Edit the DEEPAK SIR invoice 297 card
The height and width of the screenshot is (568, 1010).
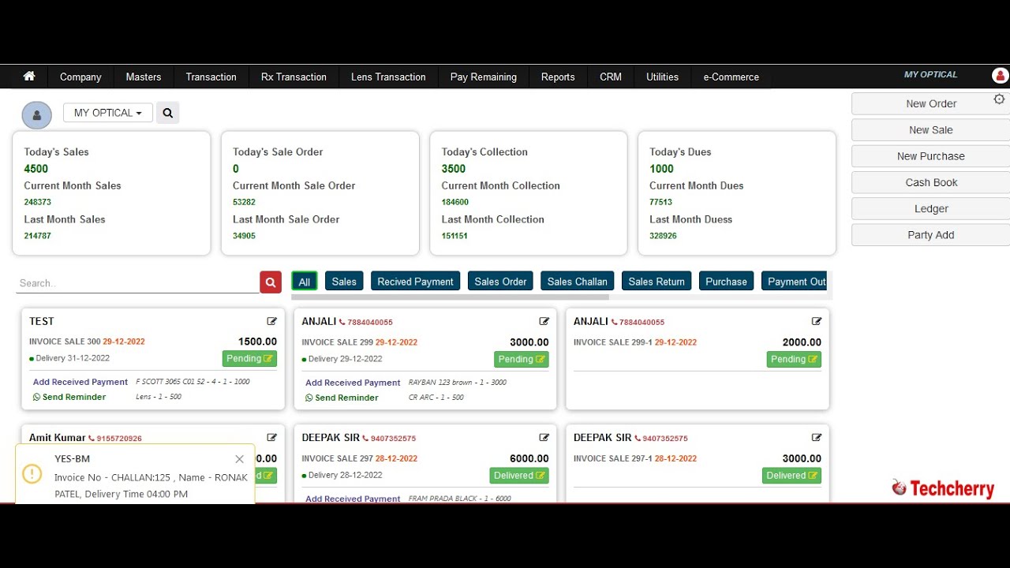pos(544,437)
